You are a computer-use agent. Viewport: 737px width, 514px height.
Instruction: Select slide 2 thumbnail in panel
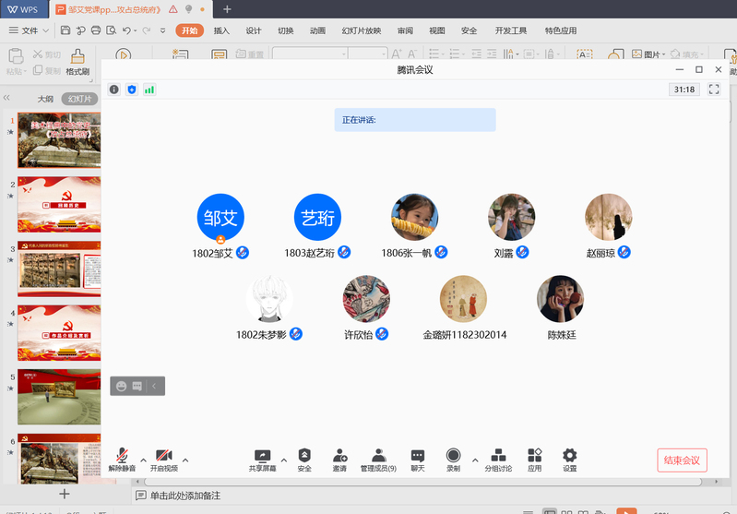coord(59,204)
